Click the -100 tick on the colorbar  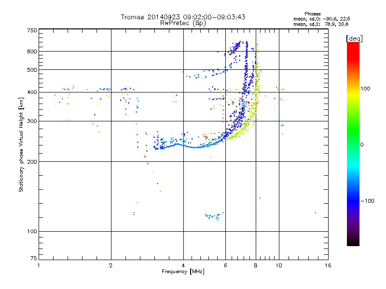pos(367,201)
